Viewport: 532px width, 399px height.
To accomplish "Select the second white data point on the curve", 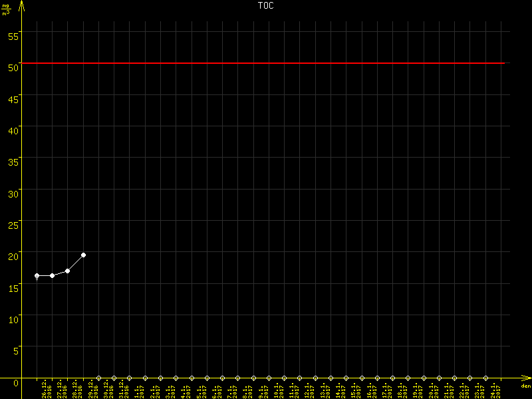I will pyautogui.click(x=52, y=275).
